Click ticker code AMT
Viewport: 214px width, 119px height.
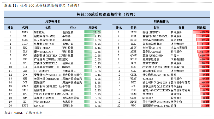click(x=25, y=78)
